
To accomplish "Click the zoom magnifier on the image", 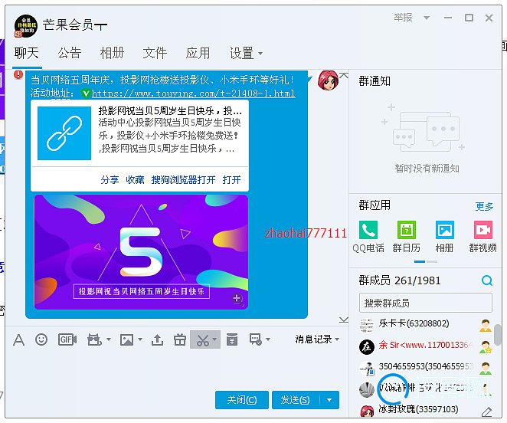I will click(x=238, y=300).
